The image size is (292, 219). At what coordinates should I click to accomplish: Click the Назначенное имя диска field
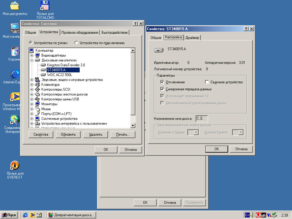coord(202,118)
